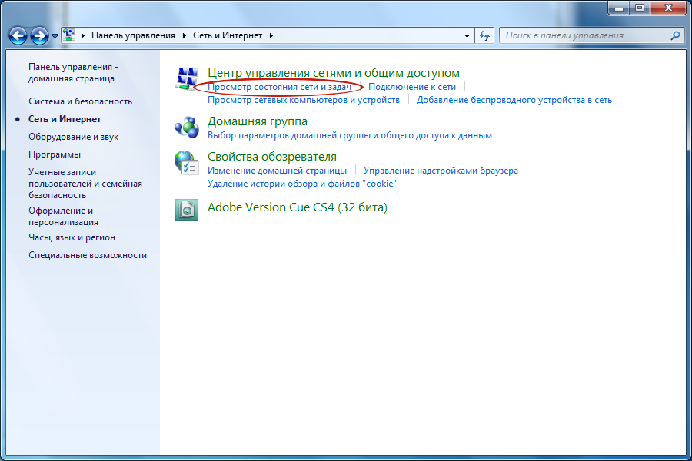Open the "Подключение к сети" link
692x461 pixels.
(x=412, y=87)
